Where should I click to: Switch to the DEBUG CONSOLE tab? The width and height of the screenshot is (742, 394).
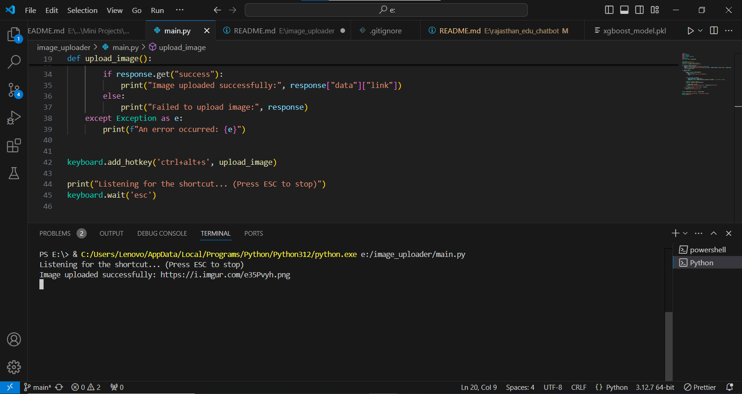162,233
